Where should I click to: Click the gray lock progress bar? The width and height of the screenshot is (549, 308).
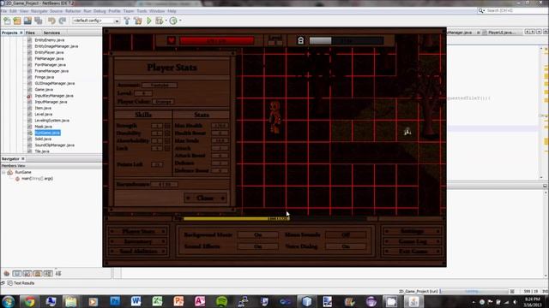point(347,41)
